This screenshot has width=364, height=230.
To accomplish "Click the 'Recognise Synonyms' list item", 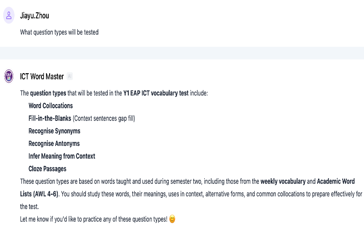I will (54, 131).
